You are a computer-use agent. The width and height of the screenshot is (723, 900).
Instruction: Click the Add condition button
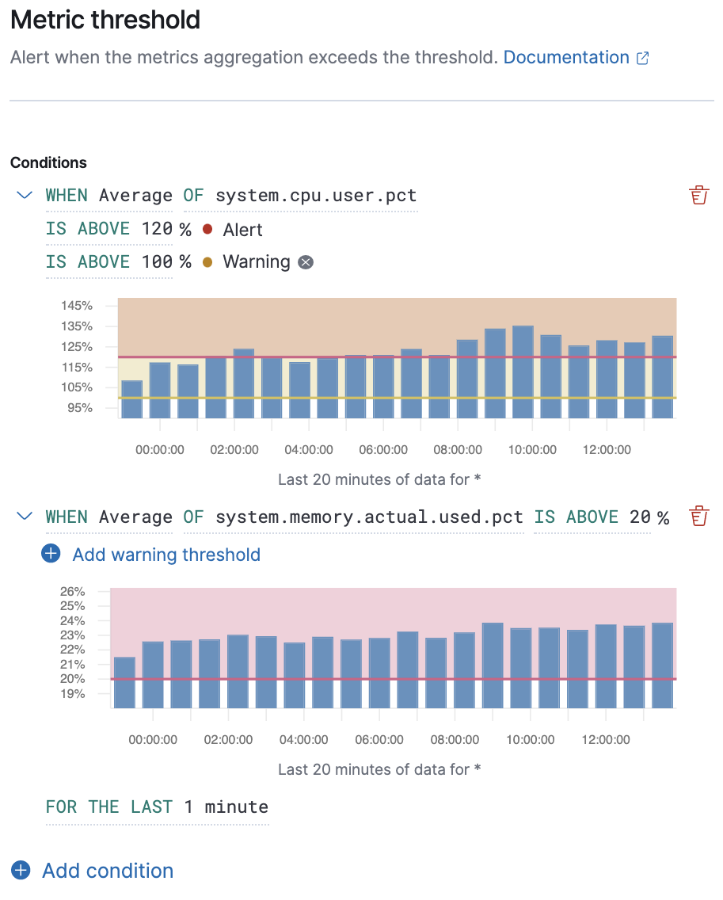(108, 871)
